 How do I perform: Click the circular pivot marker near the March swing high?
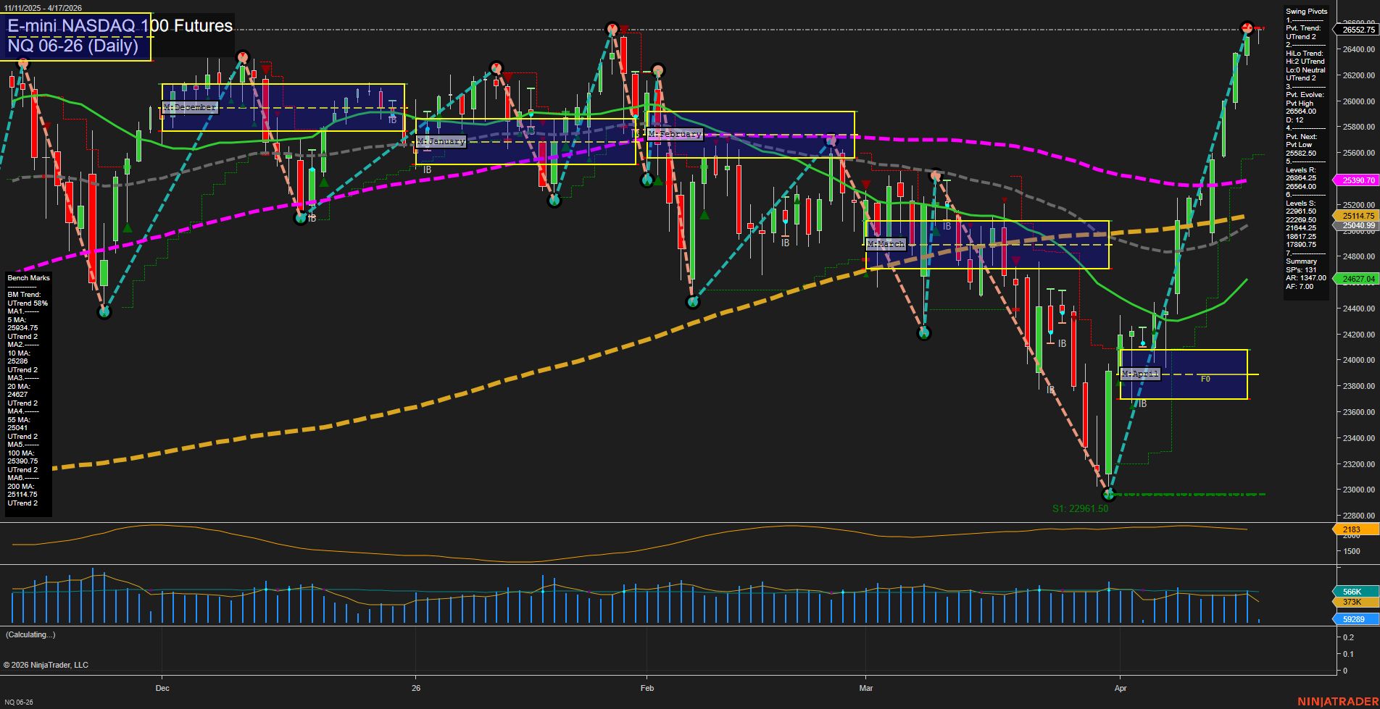pos(935,175)
